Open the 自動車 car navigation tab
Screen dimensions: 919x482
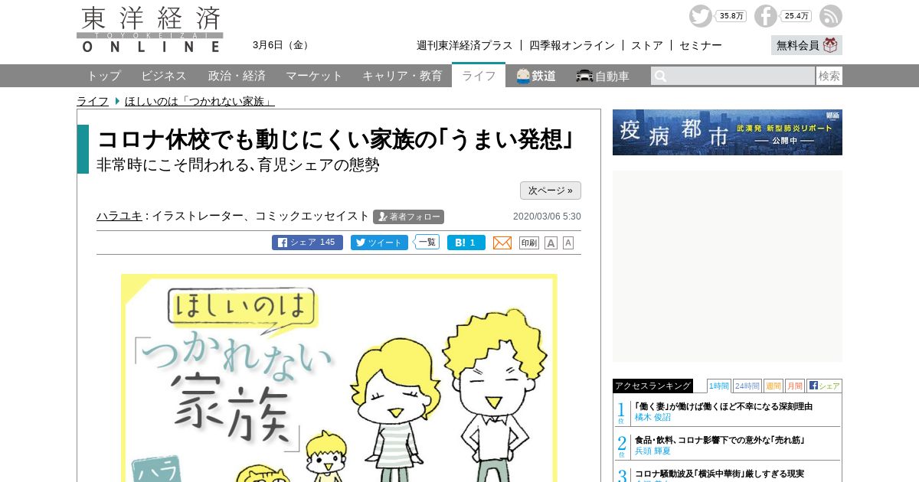click(603, 76)
